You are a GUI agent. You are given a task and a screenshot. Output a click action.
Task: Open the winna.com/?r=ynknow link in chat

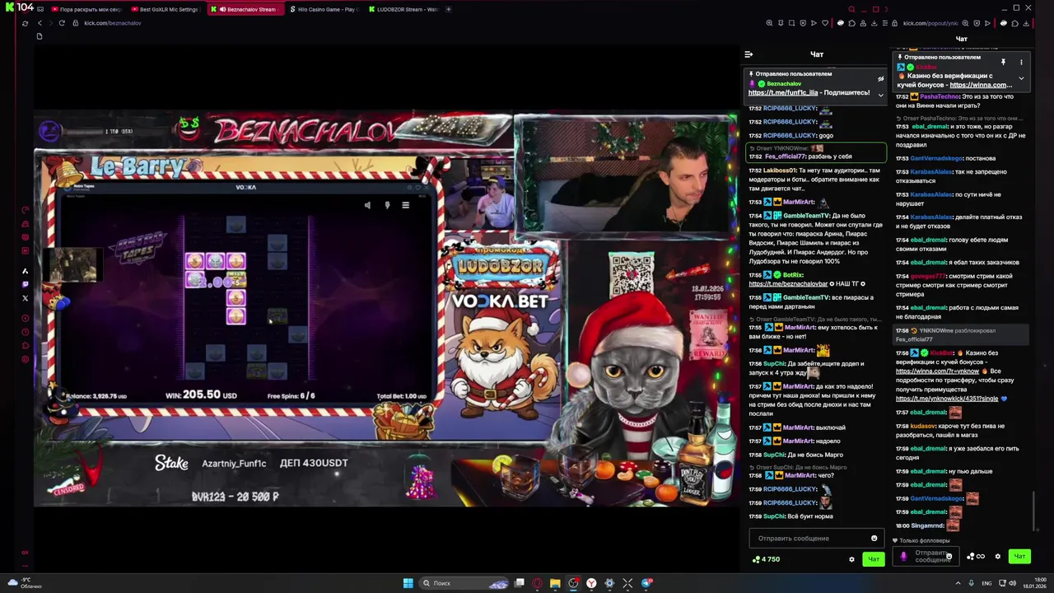point(937,371)
